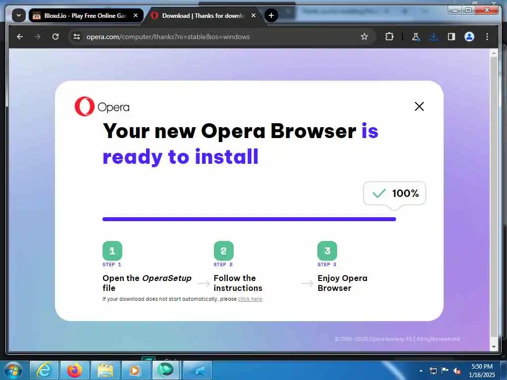Click "Open the OperaSetup file" text
This screenshot has height=380, width=507.
coord(147,283)
